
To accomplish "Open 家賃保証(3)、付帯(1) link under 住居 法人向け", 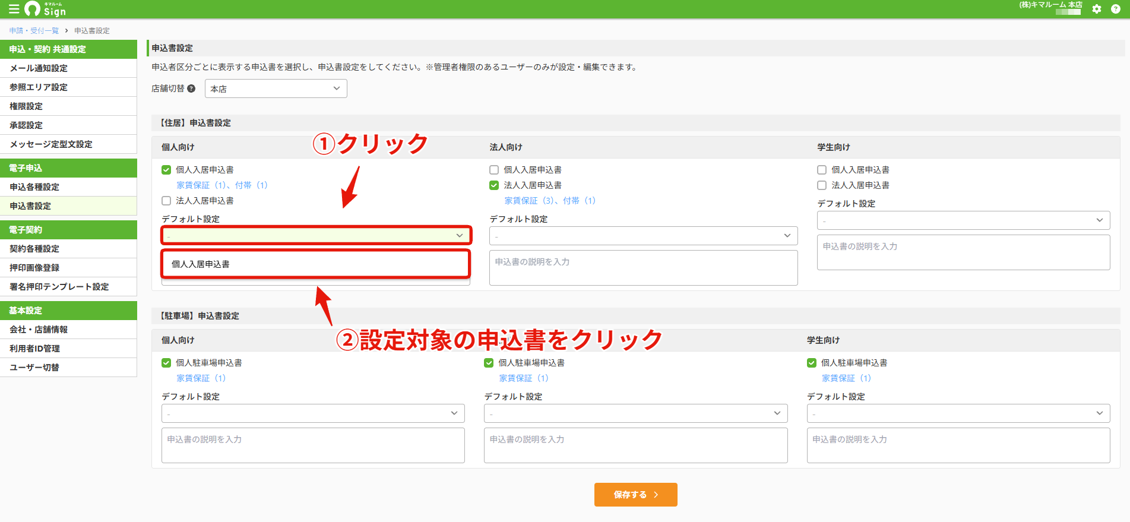I will (x=550, y=201).
